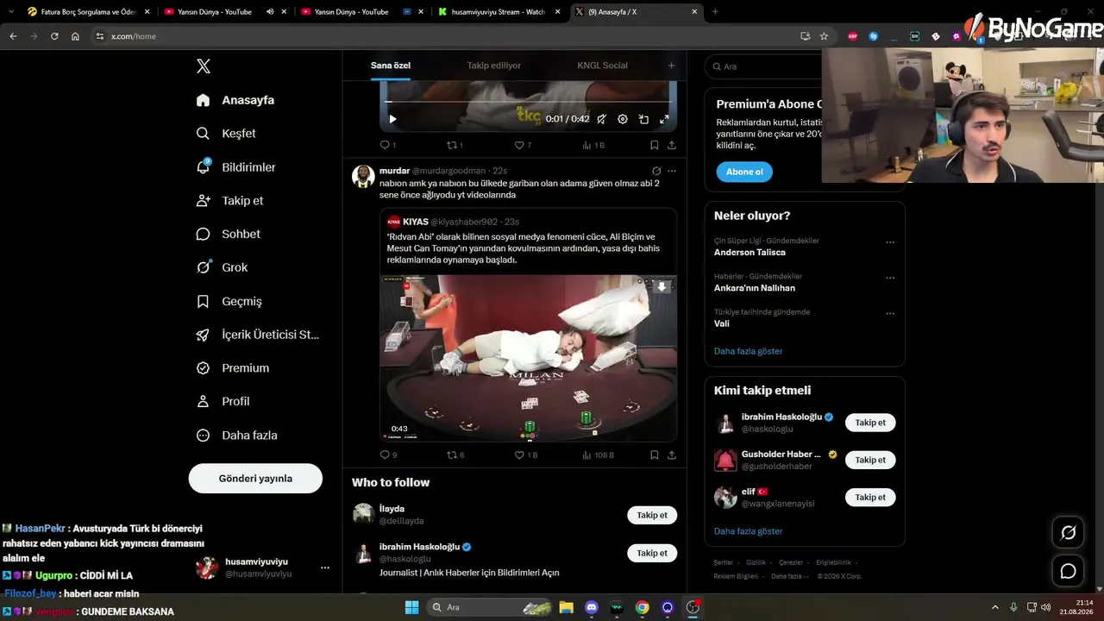Open options for Vali trend

point(890,313)
